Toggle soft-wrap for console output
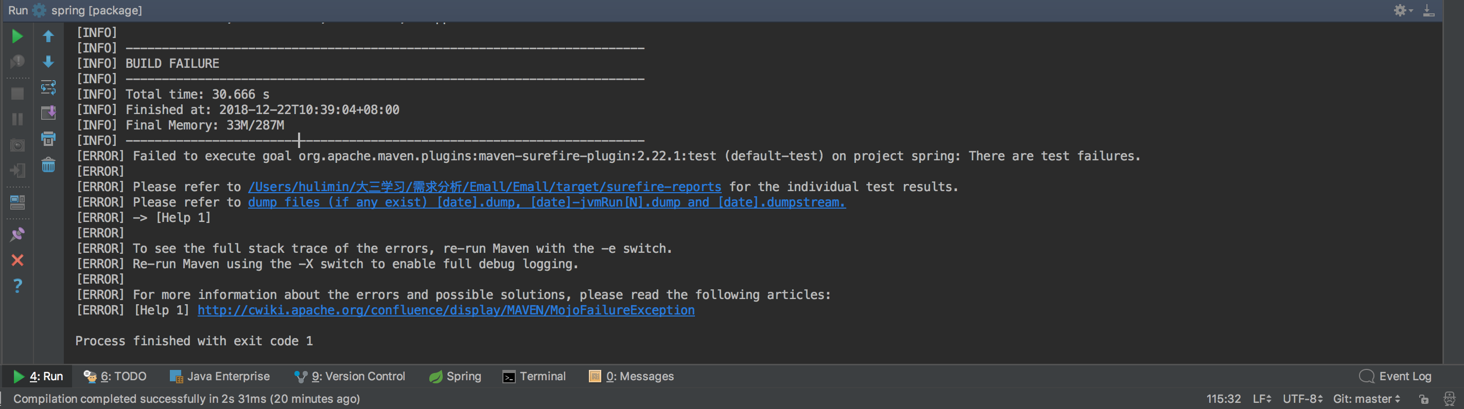Screen dimensions: 1464x409 pyautogui.click(x=48, y=87)
